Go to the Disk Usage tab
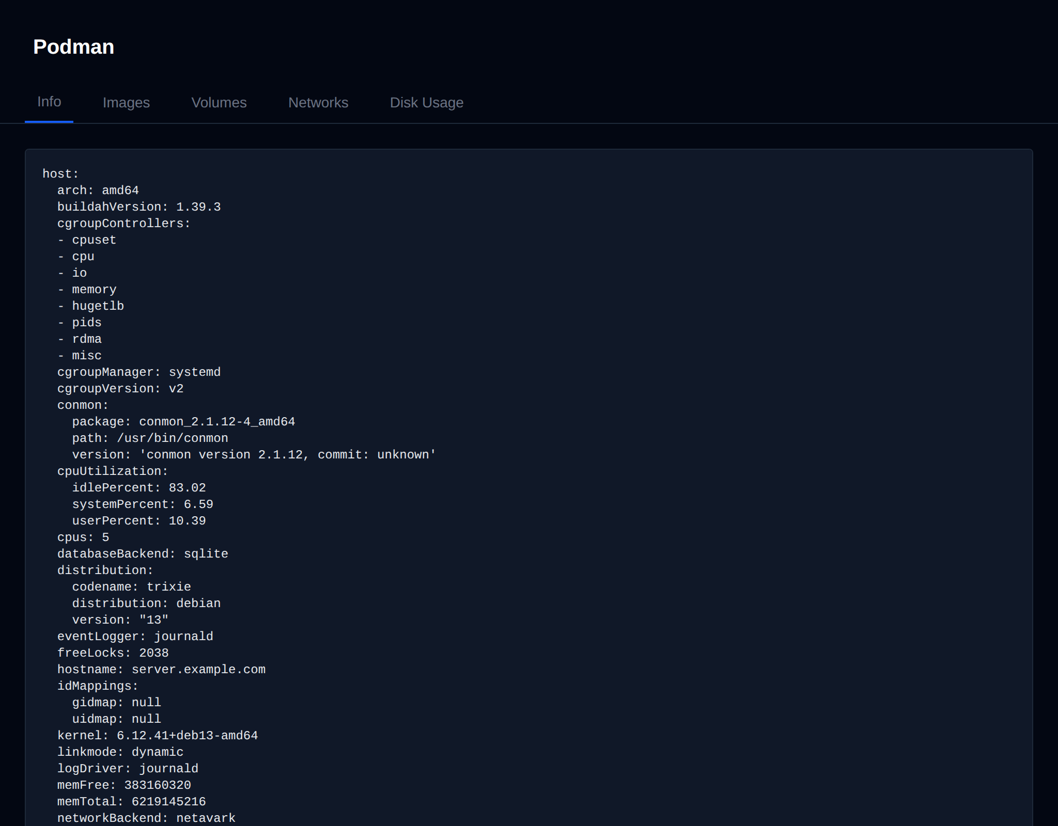 click(x=427, y=103)
